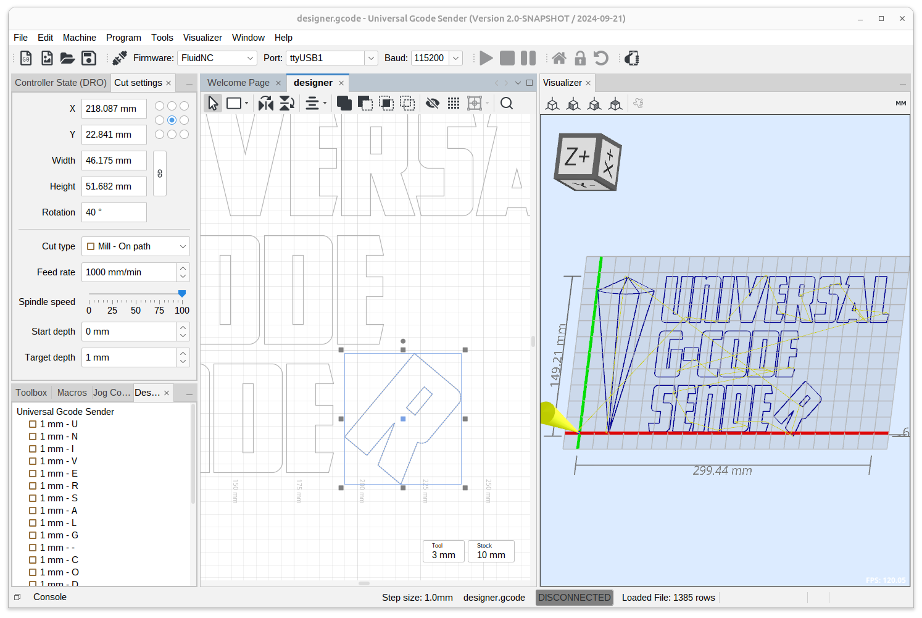
Task: Open the Cut type dropdown
Action: point(135,246)
